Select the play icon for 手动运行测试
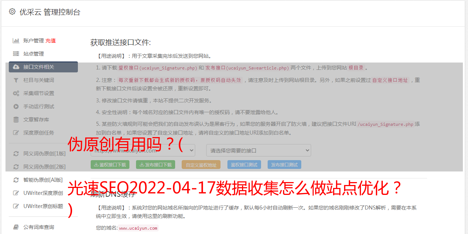The image size is (468, 234). (x=16, y=106)
